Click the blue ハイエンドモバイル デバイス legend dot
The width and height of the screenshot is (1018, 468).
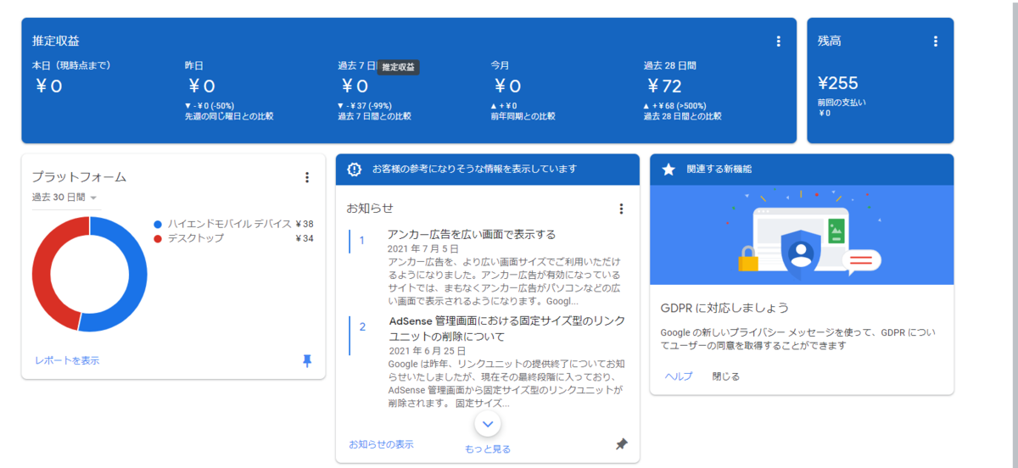coord(158,225)
